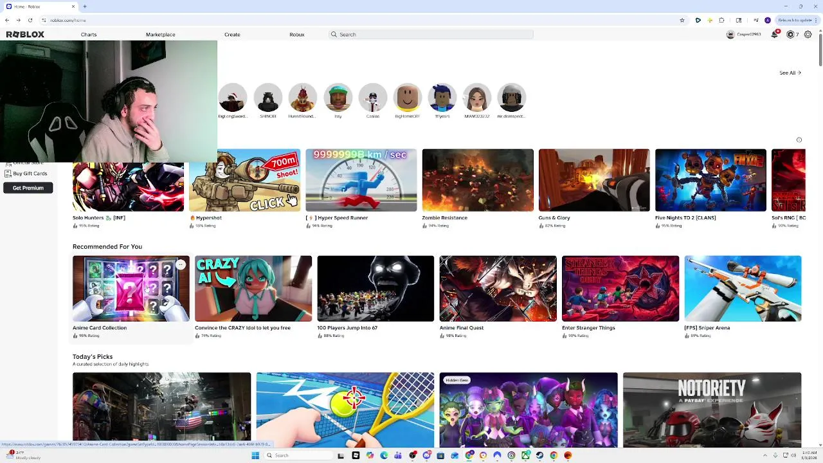This screenshot has height=463, width=823.
Task: Open the Sol's RNG game thumbnail
Action: pos(788,180)
